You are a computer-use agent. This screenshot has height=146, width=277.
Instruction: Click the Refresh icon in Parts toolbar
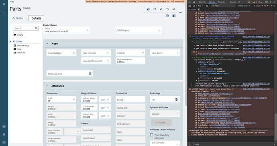(155, 9)
